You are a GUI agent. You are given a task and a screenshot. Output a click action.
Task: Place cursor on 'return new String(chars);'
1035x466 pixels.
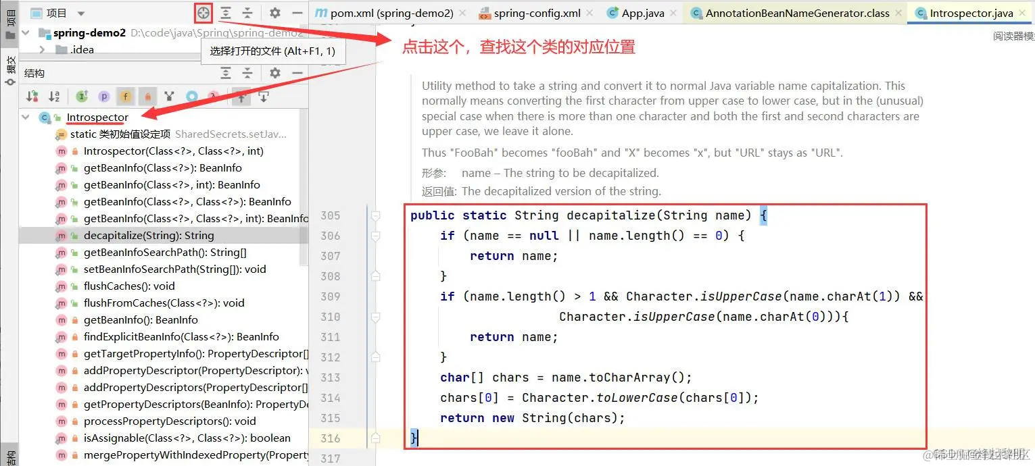click(533, 418)
